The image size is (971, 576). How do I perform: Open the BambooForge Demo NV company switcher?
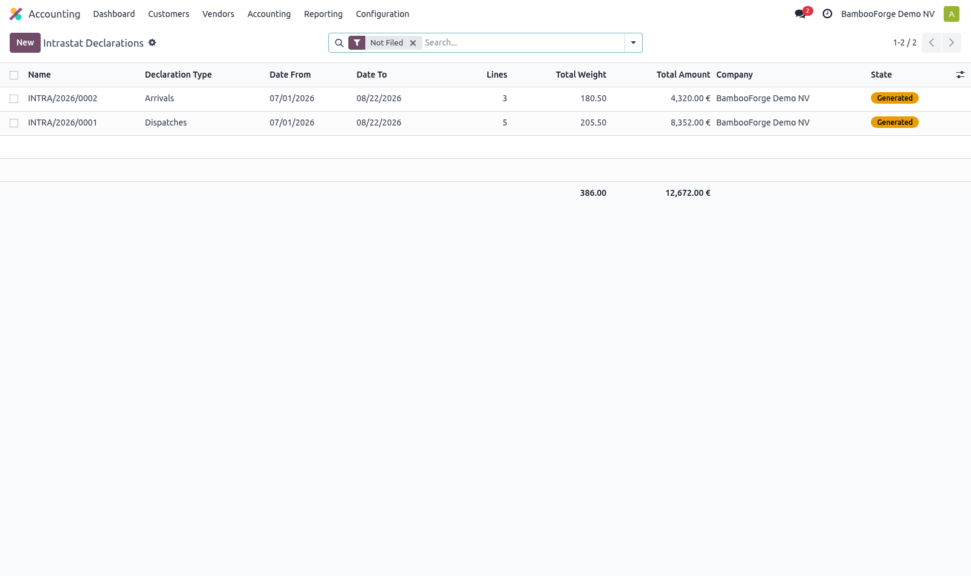[888, 14]
